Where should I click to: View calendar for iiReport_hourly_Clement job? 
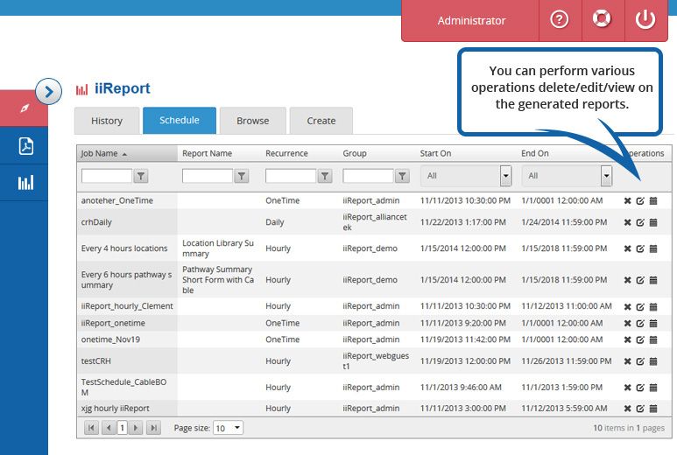click(653, 307)
